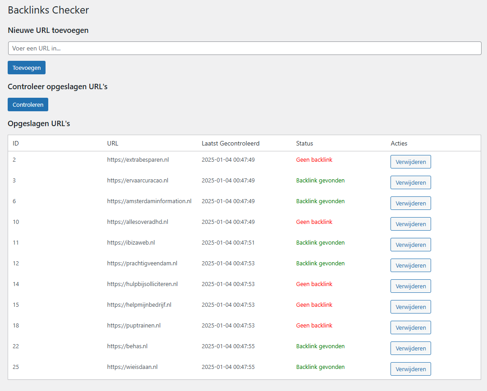The image size is (487, 391).
Task: Click the URL https://puptrainen.nl
Action: pos(134,326)
